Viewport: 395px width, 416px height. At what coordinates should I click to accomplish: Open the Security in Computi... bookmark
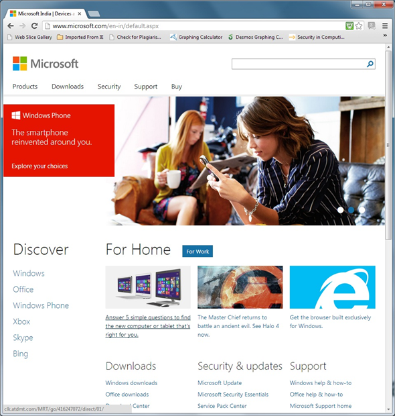point(317,37)
